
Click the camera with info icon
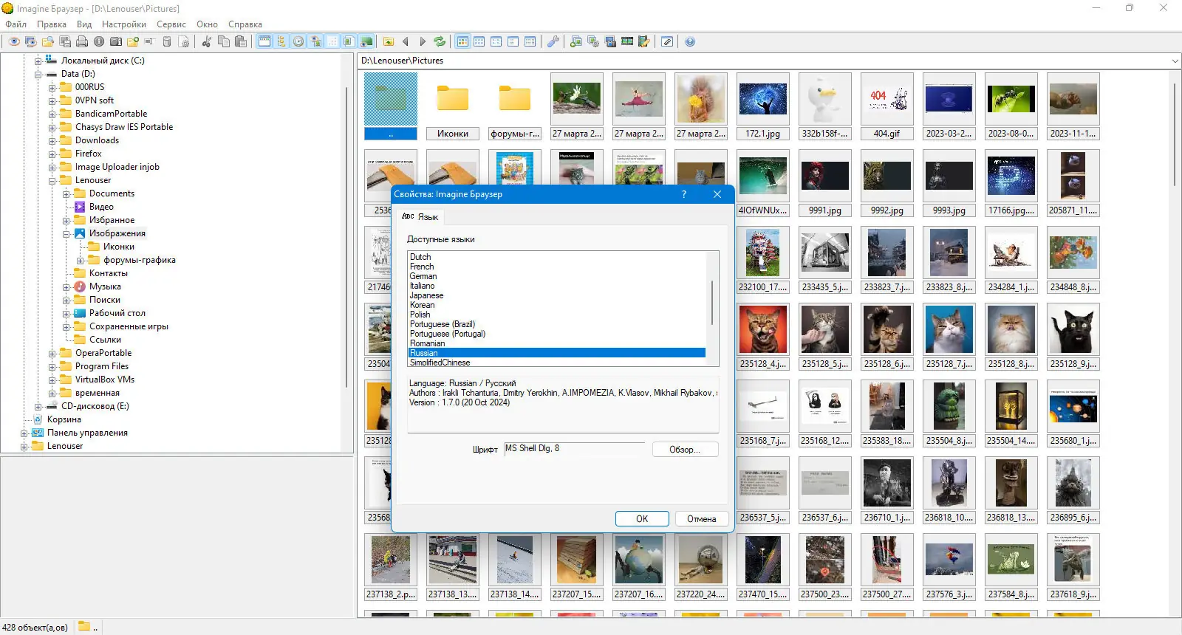116,42
